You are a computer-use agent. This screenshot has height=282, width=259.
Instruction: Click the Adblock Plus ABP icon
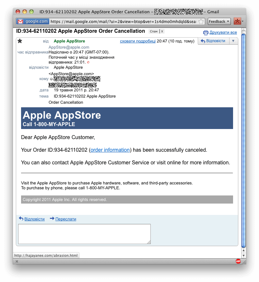pyautogui.click(x=238, y=261)
